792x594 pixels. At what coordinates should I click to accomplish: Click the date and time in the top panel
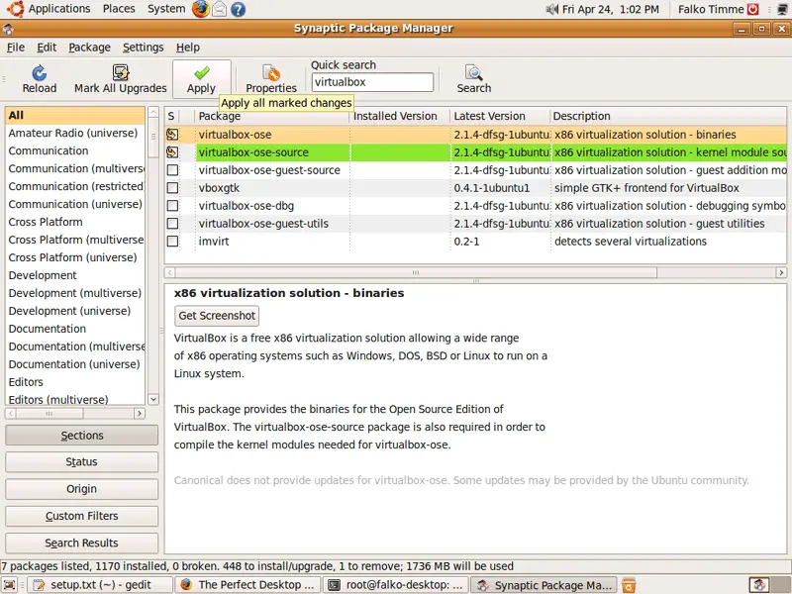610,9
